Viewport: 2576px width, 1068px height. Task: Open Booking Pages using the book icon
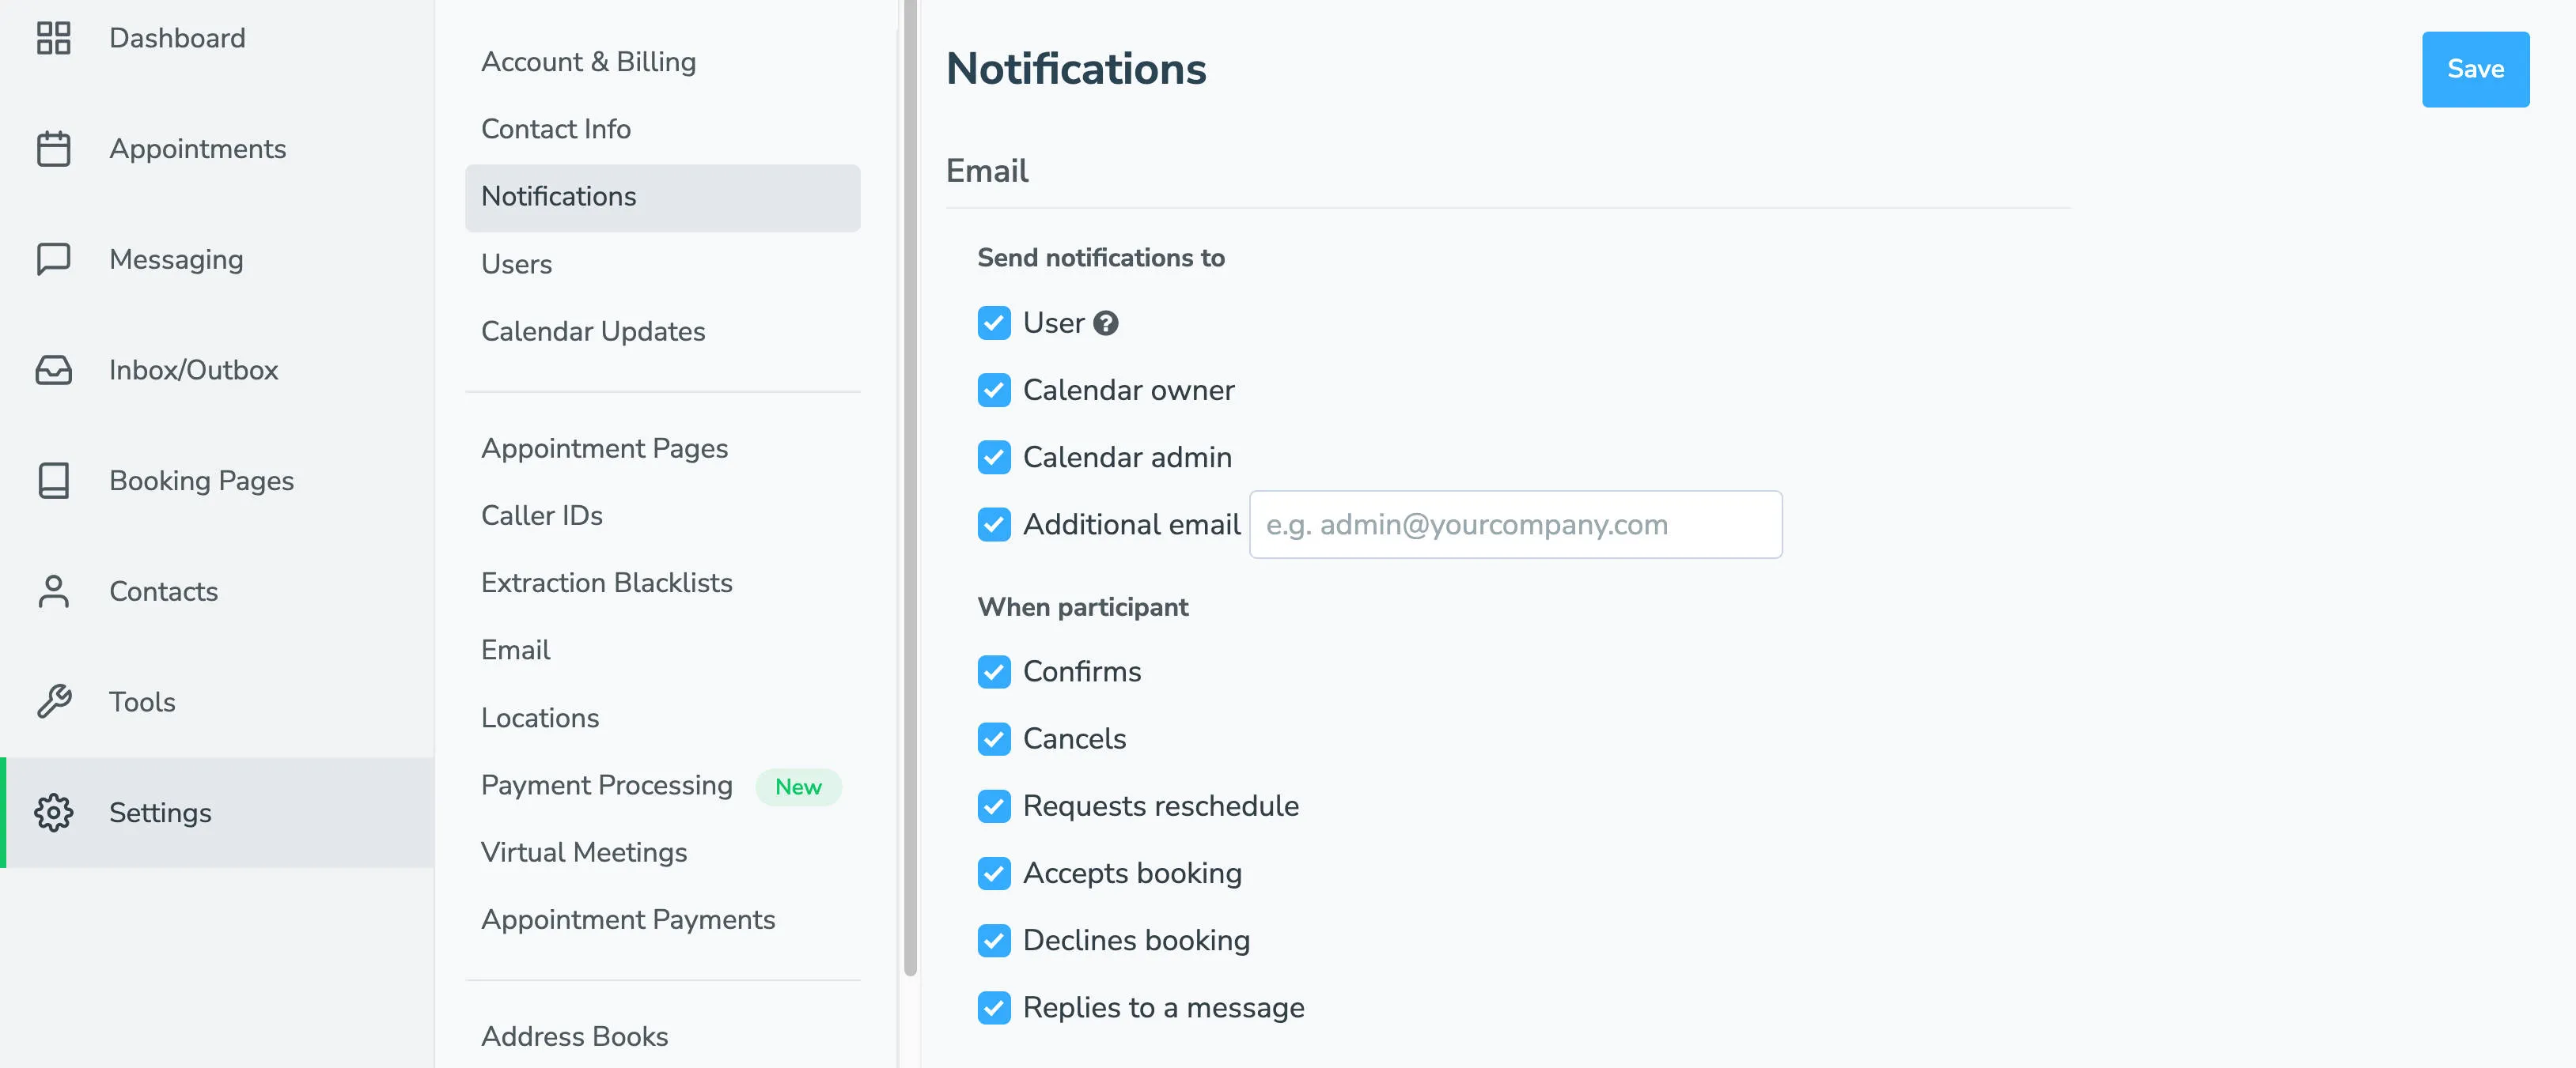54,481
